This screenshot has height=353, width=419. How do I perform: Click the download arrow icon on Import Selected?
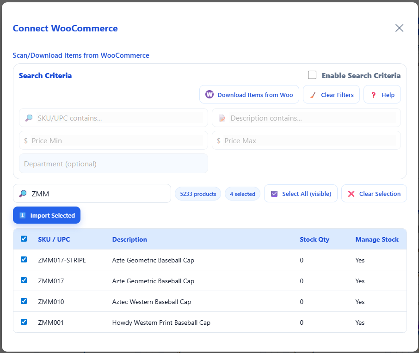coord(23,215)
